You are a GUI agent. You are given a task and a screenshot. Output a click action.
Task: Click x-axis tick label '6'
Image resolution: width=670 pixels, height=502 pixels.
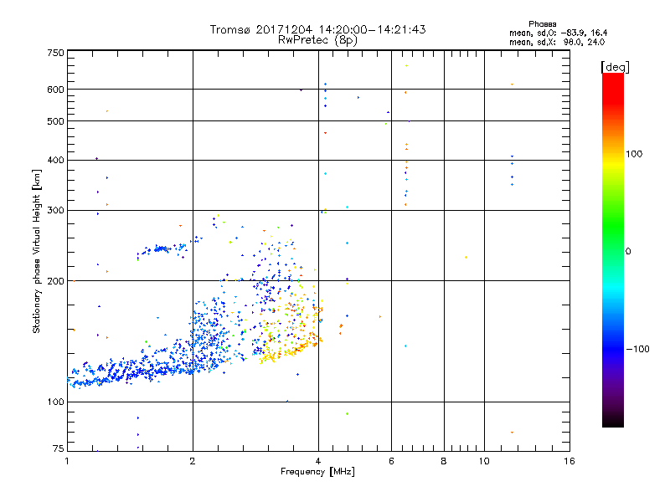tap(391, 461)
